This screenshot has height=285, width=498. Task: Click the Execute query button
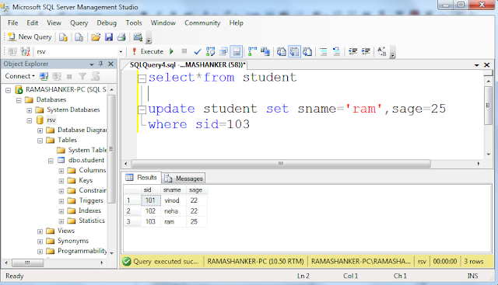(148, 51)
